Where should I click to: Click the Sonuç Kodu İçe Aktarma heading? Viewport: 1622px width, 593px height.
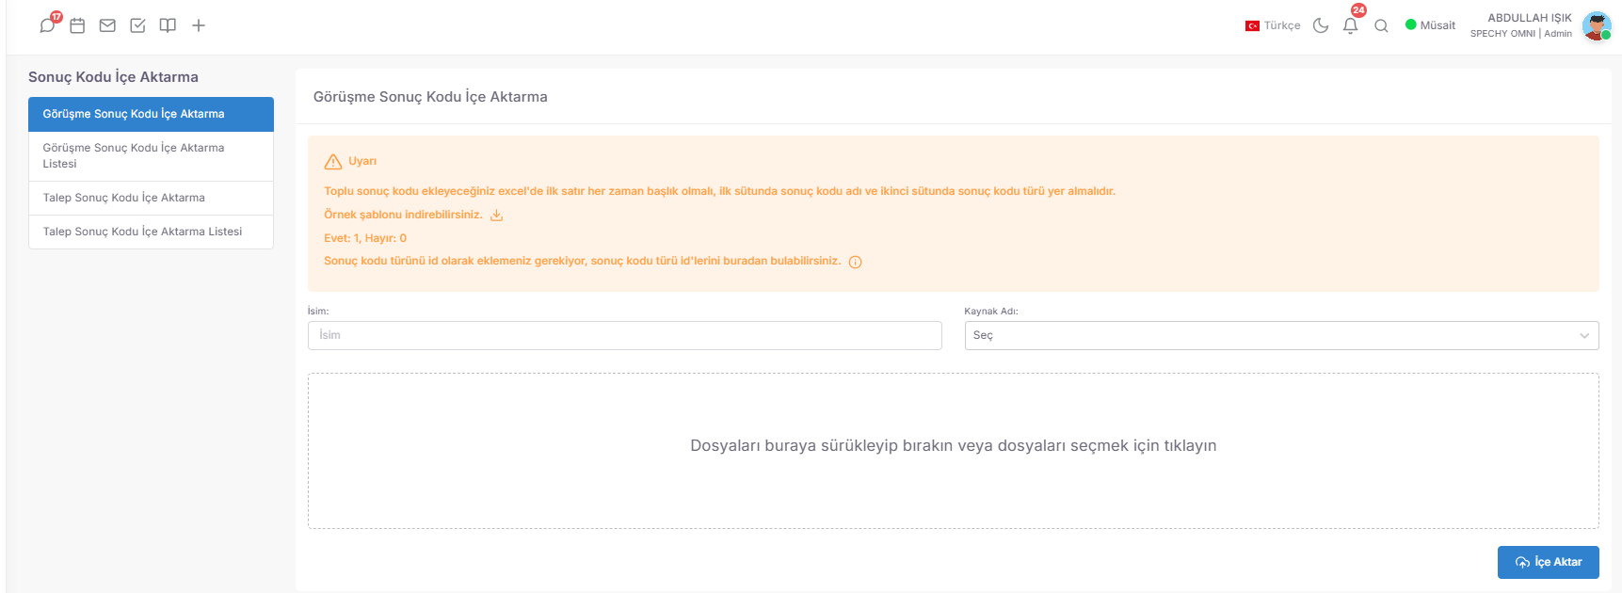(113, 77)
